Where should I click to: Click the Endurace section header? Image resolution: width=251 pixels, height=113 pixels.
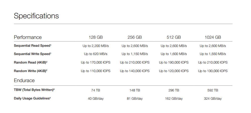(24, 80)
